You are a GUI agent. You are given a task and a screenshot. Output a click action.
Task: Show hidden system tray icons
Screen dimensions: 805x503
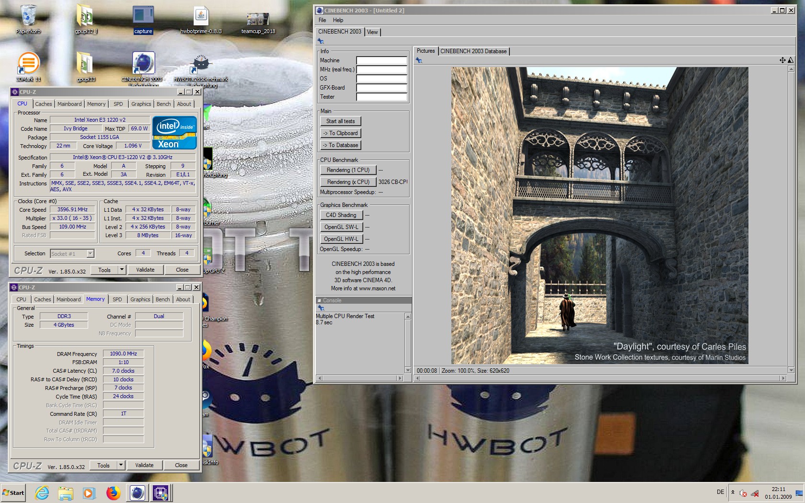[x=733, y=492]
